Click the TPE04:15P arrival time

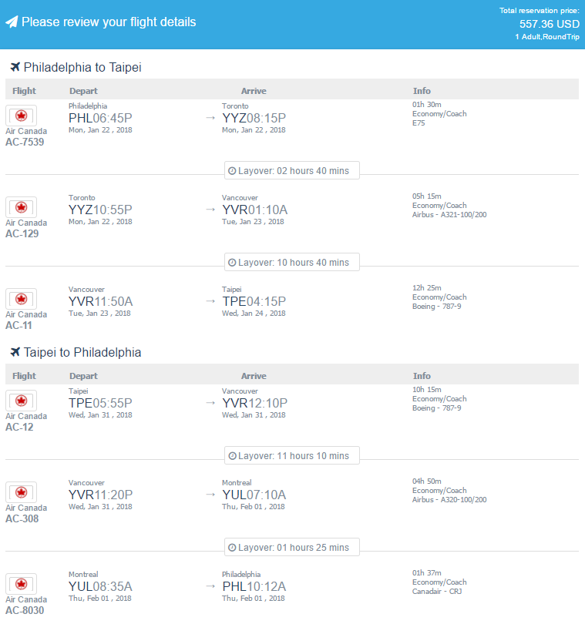(x=254, y=301)
